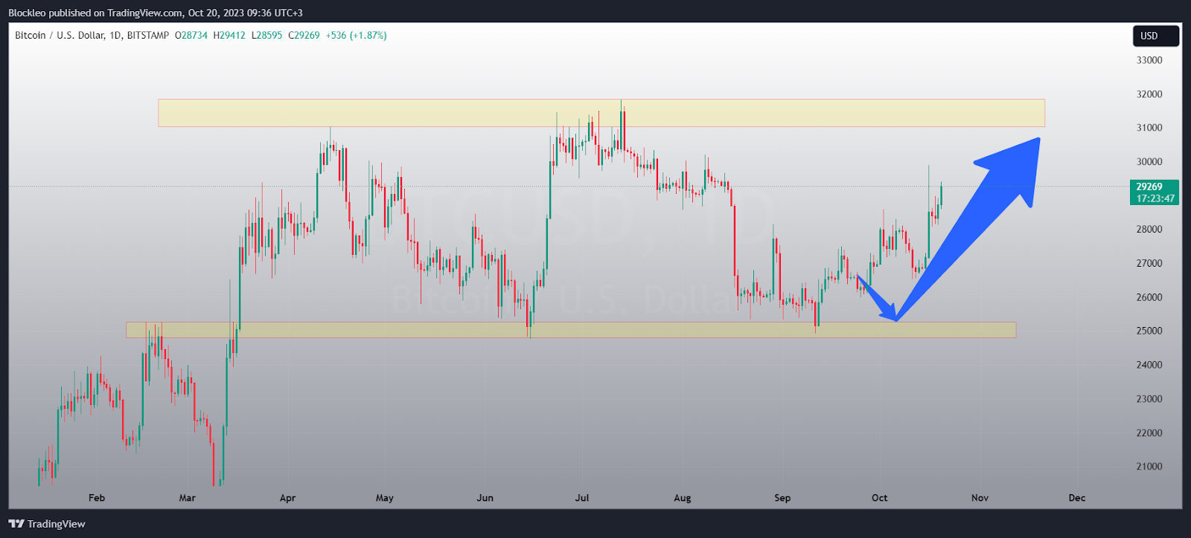
Task: Click the Oct label on the time axis
Action: pyautogui.click(x=880, y=498)
